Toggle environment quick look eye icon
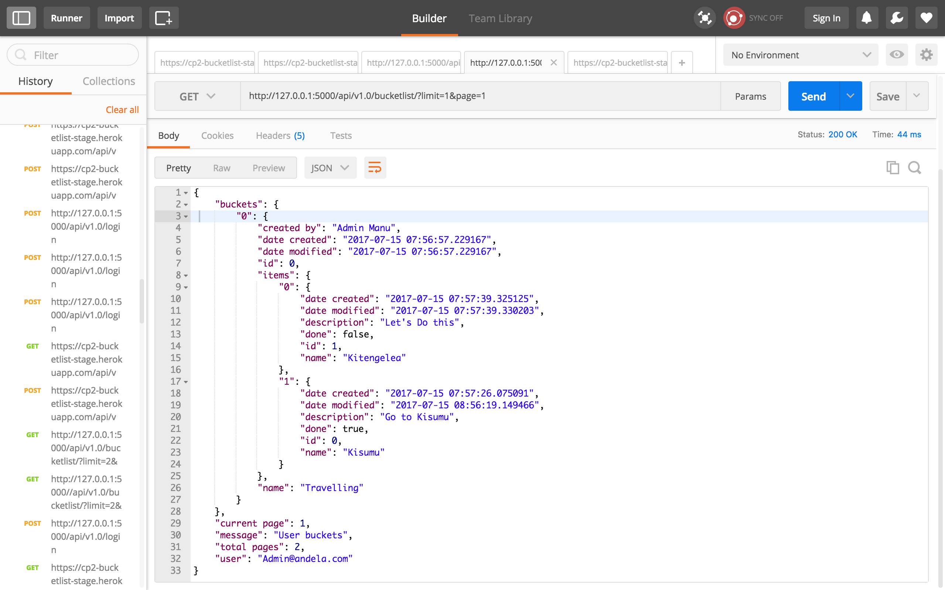The width and height of the screenshot is (945, 590). tap(897, 55)
